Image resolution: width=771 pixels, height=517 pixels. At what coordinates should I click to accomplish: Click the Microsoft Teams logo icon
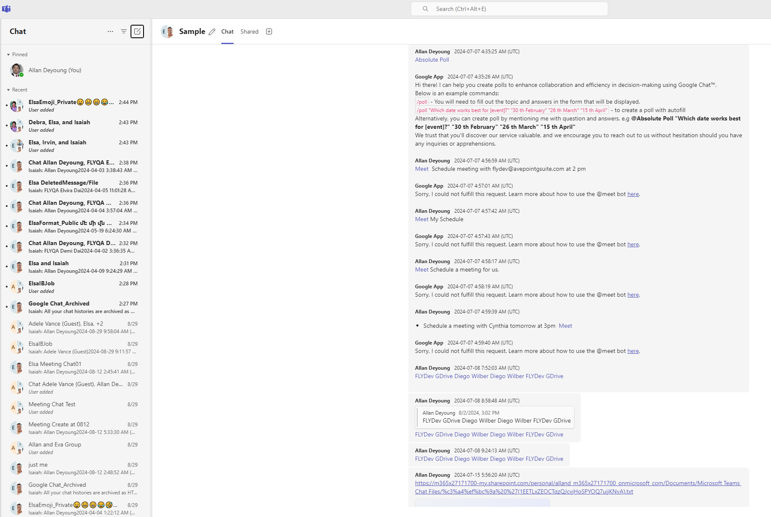(6, 8)
